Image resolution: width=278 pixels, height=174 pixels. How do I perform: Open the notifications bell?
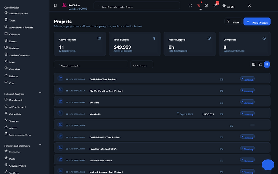(x=215, y=6)
